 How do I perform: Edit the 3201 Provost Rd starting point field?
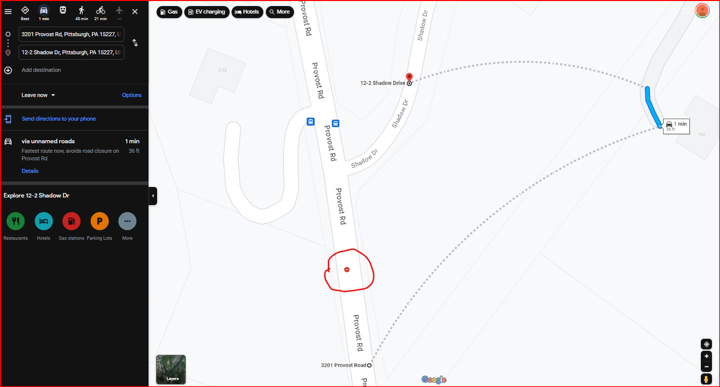[71, 34]
